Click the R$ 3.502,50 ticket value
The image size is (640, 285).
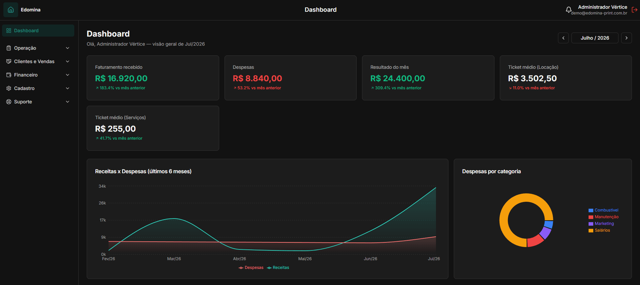click(x=532, y=78)
